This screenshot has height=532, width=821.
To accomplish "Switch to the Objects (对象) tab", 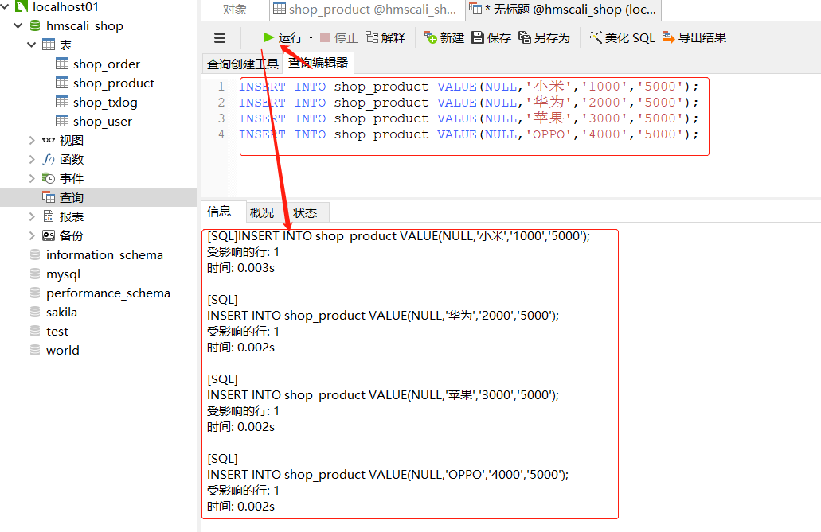I will tap(235, 10).
